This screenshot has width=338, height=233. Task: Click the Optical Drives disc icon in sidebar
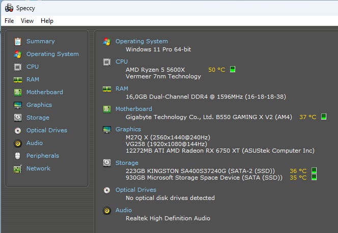pyautogui.click(x=18, y=130)
